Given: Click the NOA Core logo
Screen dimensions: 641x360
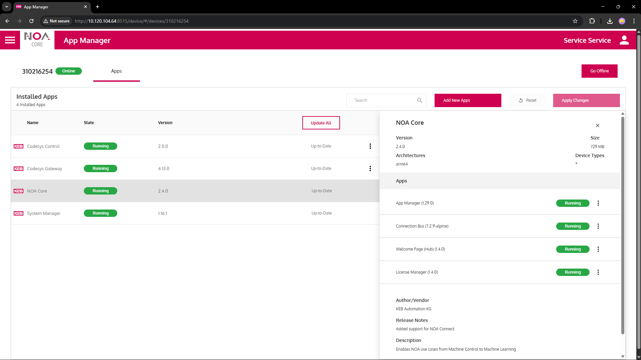Looking at the screenshot, I should tap(37, 40).
